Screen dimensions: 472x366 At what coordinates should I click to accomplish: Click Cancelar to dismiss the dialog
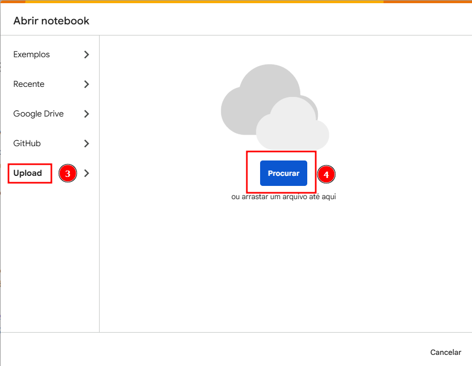point(446,352)
